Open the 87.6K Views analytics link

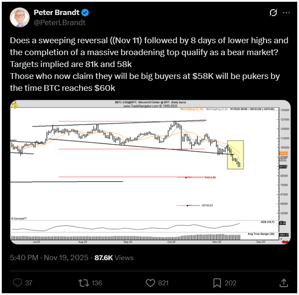click(114, 258)
